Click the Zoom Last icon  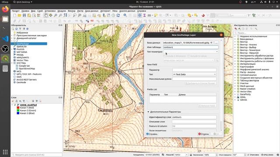pos(84,16)
